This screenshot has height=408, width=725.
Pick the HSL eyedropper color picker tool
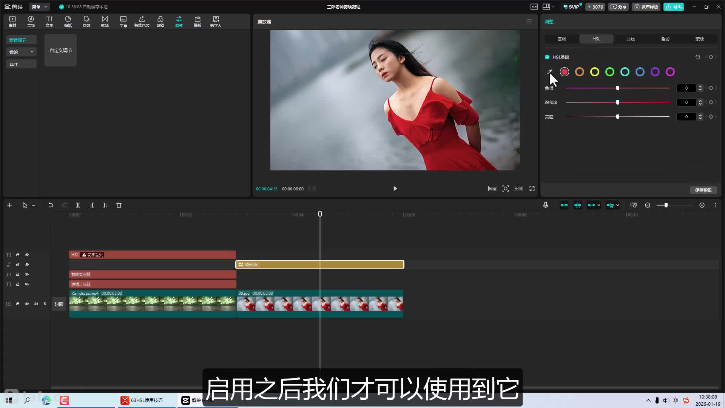[x=549, y=72]
